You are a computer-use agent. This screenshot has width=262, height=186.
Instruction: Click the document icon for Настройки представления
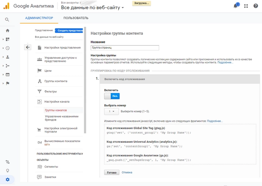39,48
